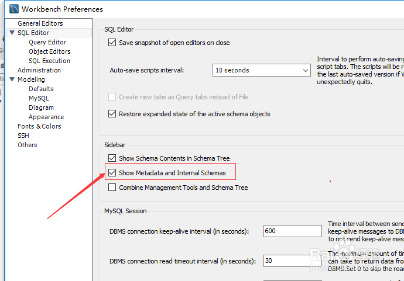Toggle Show Metadata and Internal Schemas

pyautogui.click(x=112, y=172)
